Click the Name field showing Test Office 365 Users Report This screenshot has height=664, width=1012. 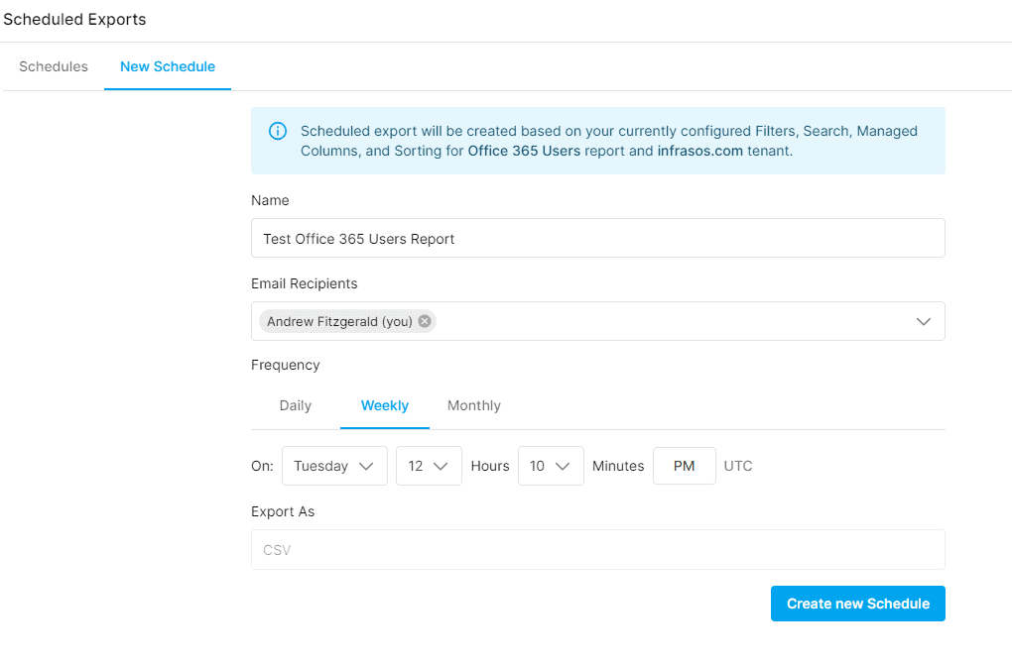click(x=597, y=238)
